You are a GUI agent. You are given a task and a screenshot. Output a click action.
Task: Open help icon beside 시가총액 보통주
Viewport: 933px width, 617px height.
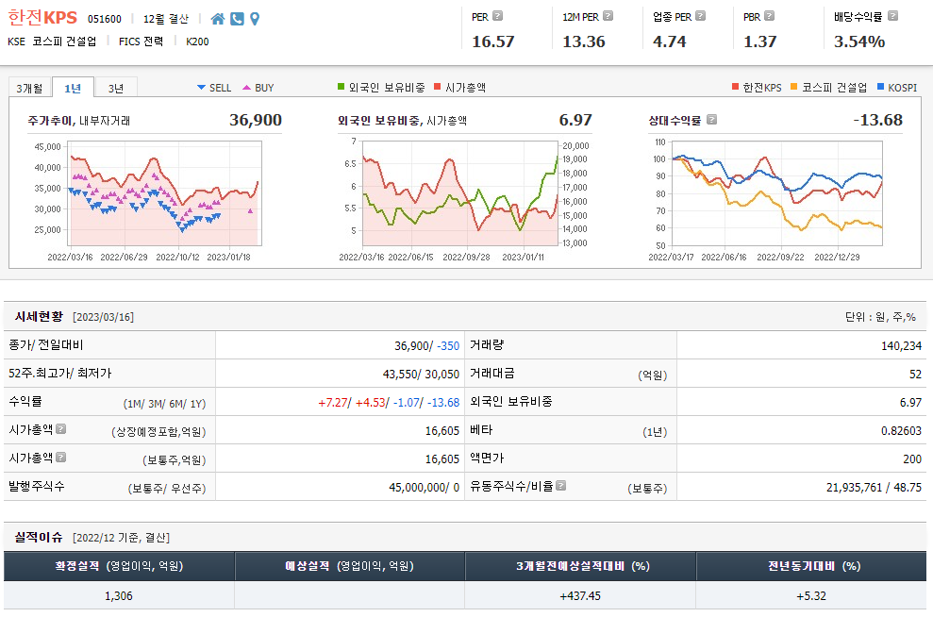pos(60,457)
